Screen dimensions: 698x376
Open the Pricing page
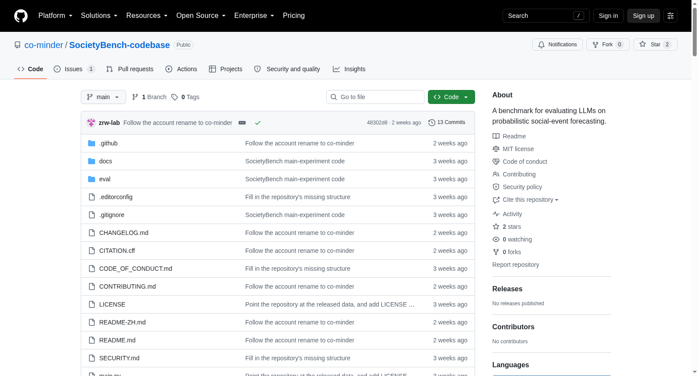tap(294, 16)
